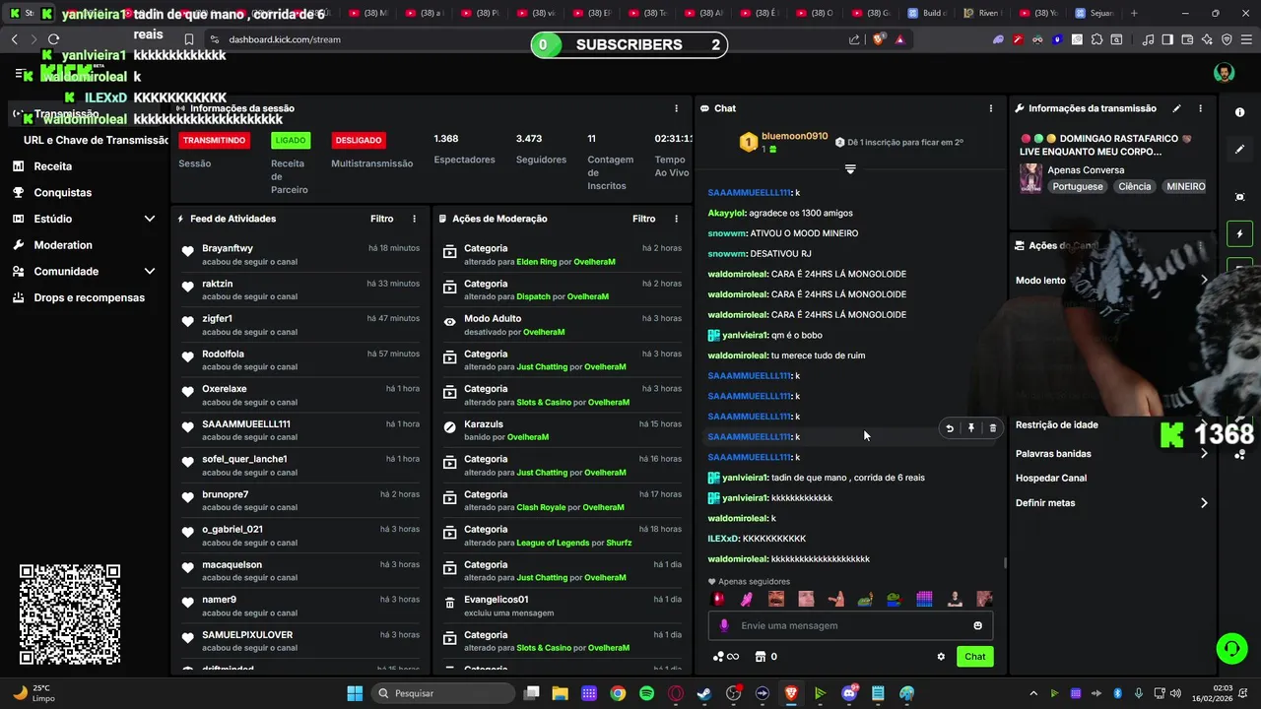Open Filtro in Feed de Atividades
This screenshot has width=1261, height=709.
(381, 219)
